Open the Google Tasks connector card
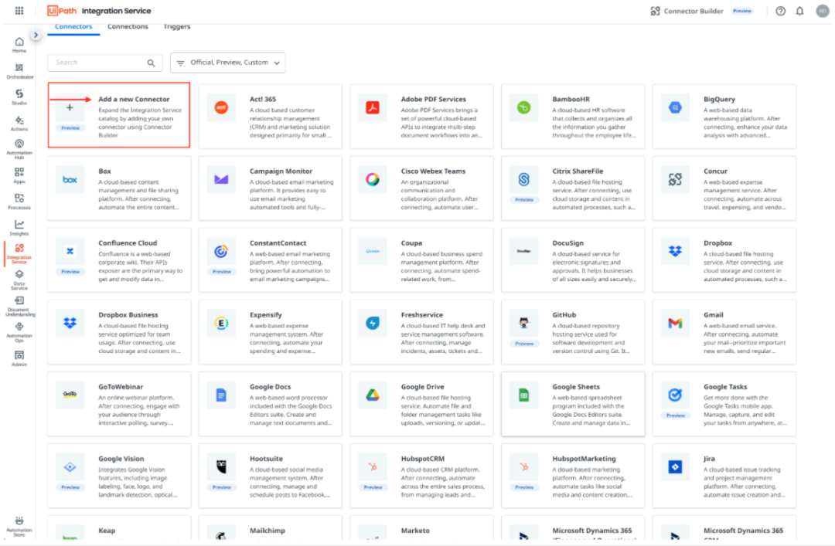This screenshot has width=835, height=546. 724,403
